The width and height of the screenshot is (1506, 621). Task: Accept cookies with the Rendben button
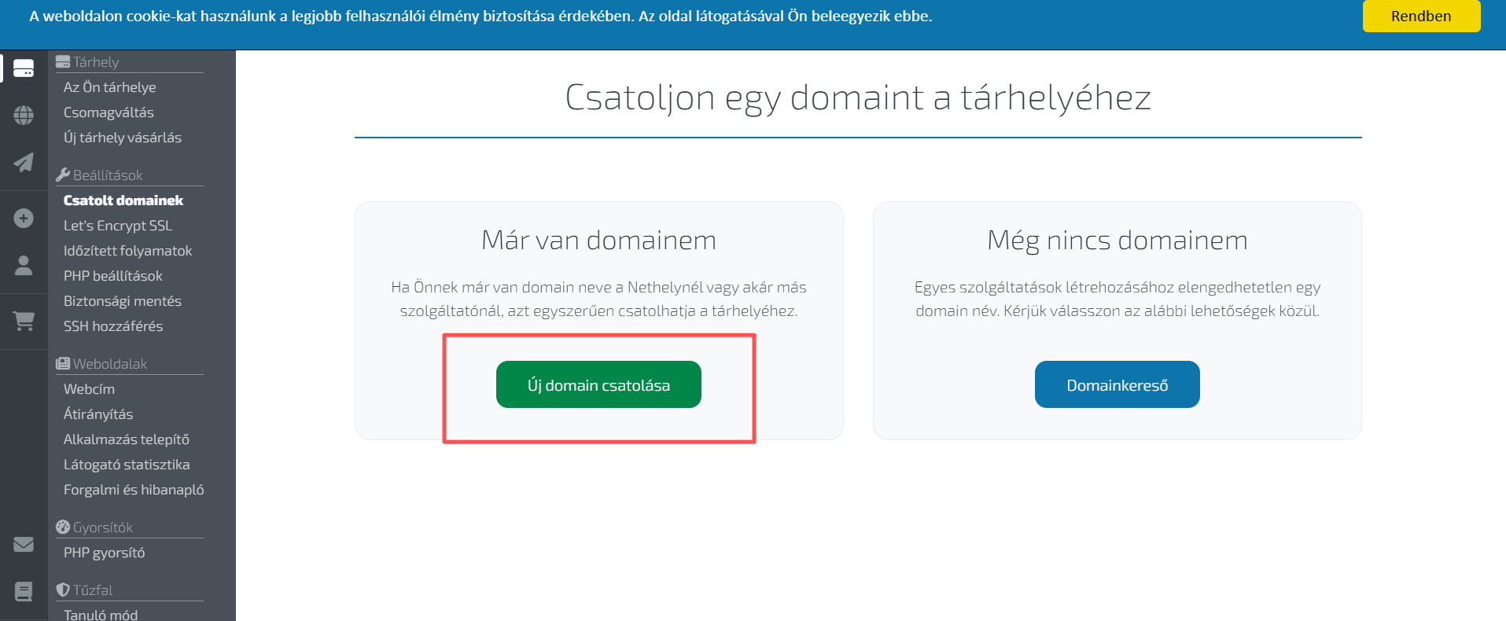tap(1421, 16)
